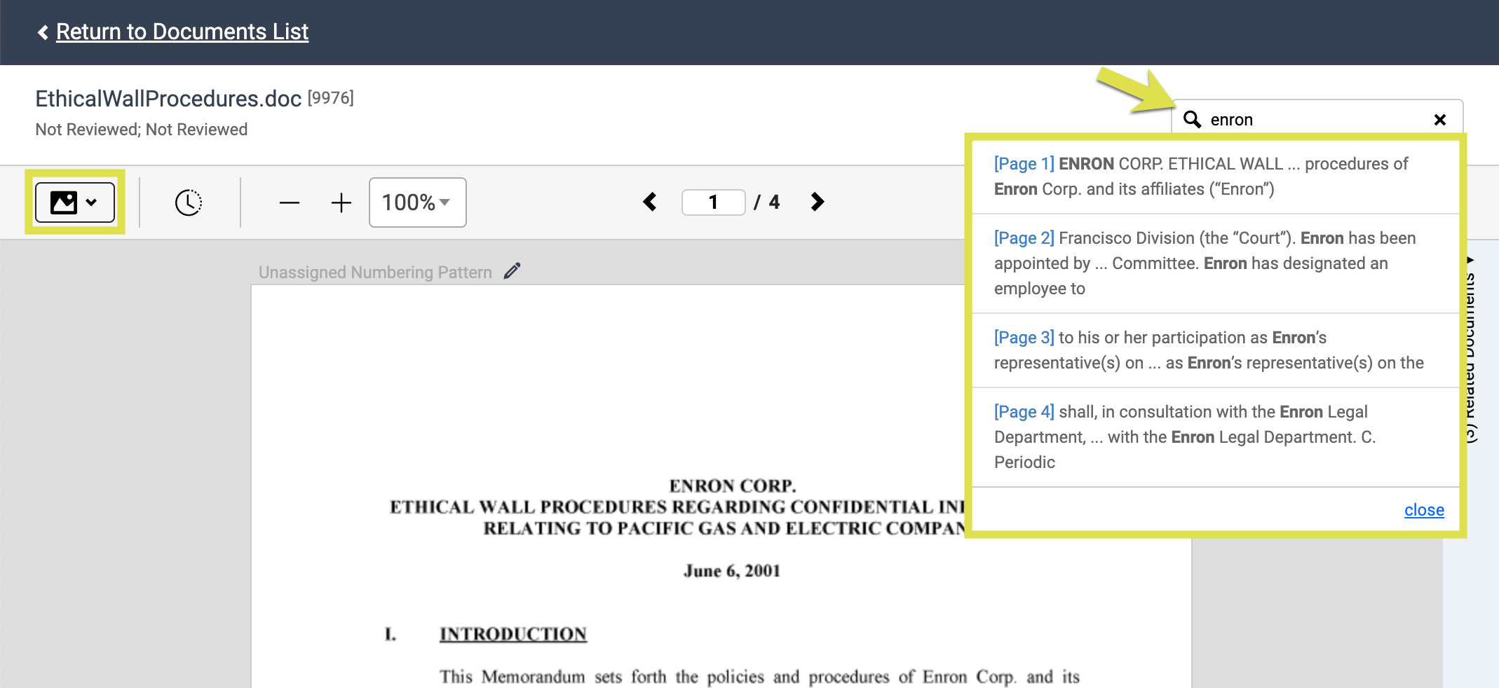
Task: Open the image view mode dropdown
Action: [74, 202]
